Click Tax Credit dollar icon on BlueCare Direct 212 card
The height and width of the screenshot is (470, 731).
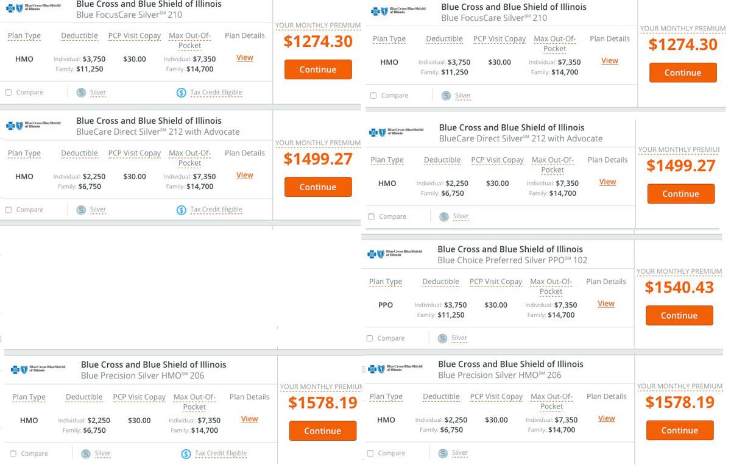pyautogui.click(x=181, y=210)
